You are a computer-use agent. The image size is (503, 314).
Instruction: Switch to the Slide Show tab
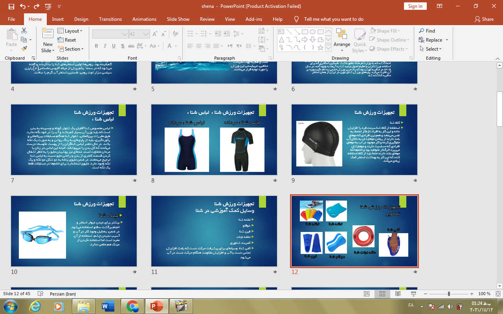[x=178, y=19]
